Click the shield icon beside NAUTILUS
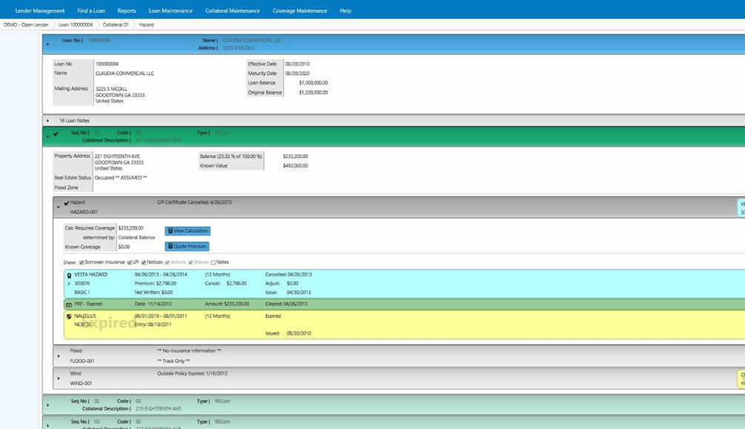 69,316
